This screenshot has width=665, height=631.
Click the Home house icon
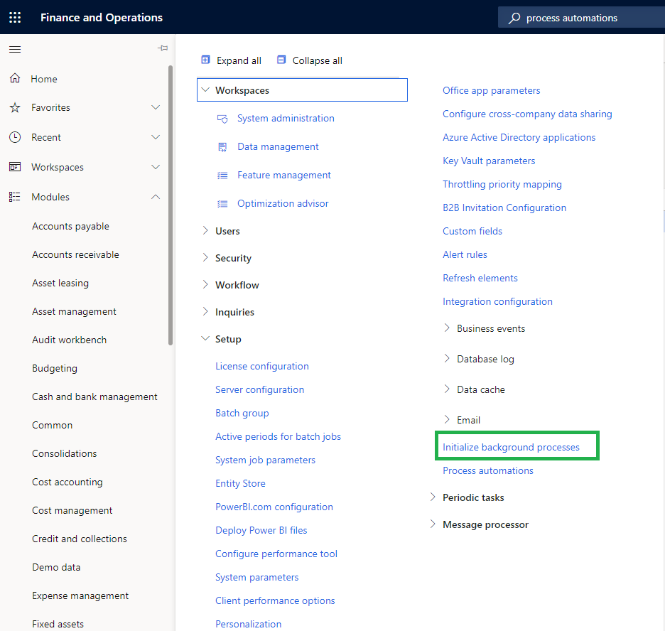[x=15, y=79]
